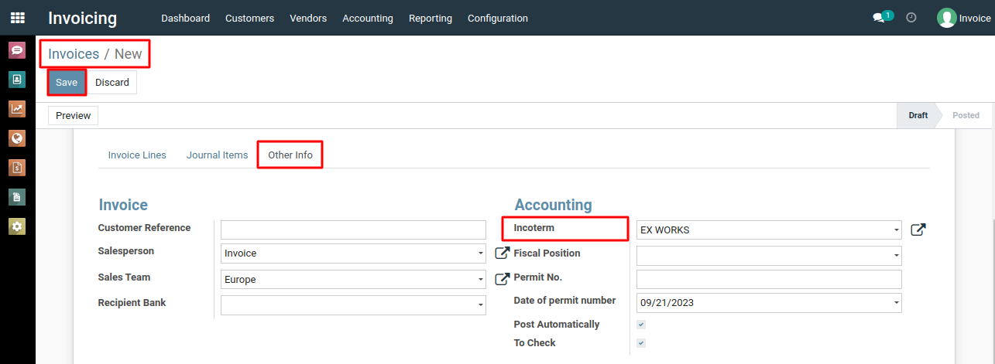Open the Contacts sidebar icon
The height and width of the screenshot is (364, 995).
click(17, 80)
